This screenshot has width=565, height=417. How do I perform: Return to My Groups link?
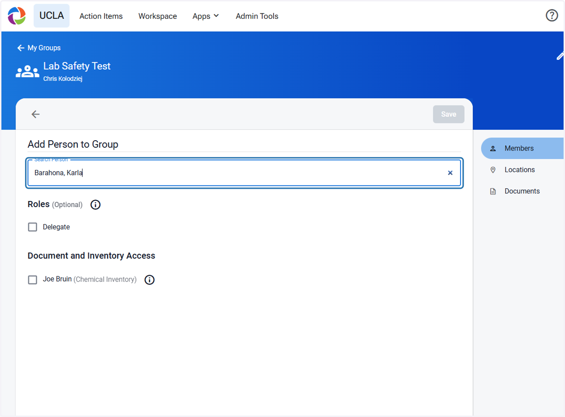[39, 48]
